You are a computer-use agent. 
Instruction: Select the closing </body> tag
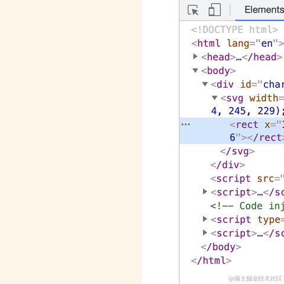tap(221, 247)
